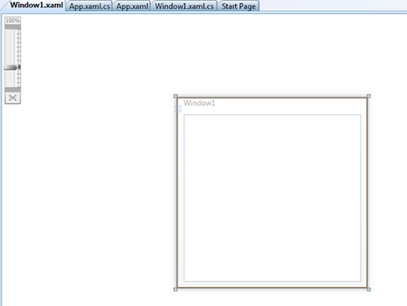Screen dimensions: 407x306
Task: Click the bottom-right resize handle of Window1
Action: pos(369,289)
